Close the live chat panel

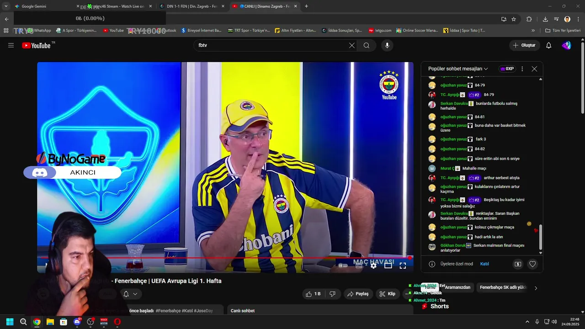click(x=534, y=69)
